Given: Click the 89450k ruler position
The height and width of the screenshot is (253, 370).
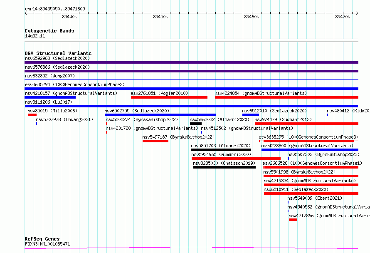Looking at the screenshot, I should (160, 17).
